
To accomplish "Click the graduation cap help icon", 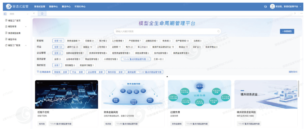I will coord(265,7).
